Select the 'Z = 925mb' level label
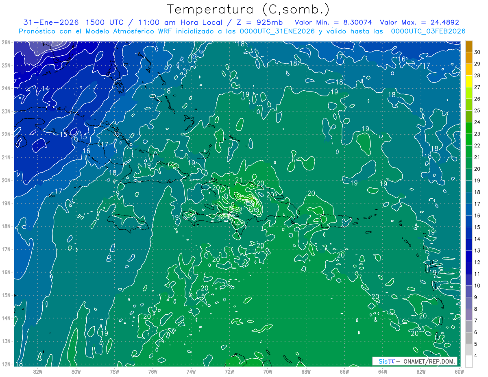Viewport: 488px width, 377px height. 259,22
